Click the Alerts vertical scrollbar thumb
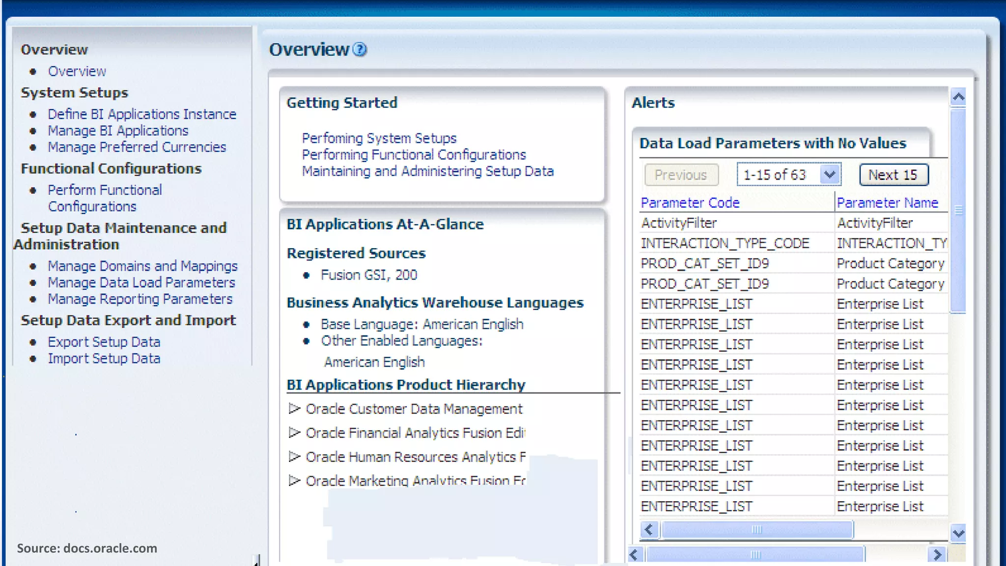1006x566 pixels. point(958,210)
